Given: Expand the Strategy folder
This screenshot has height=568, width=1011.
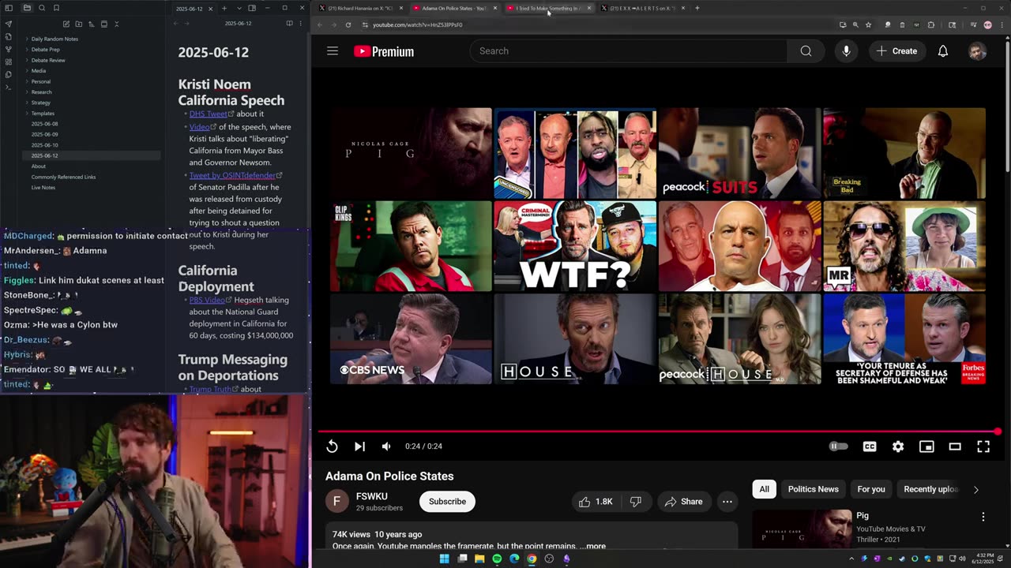Looking at the screenshot, I should click(x=40, y=103).
